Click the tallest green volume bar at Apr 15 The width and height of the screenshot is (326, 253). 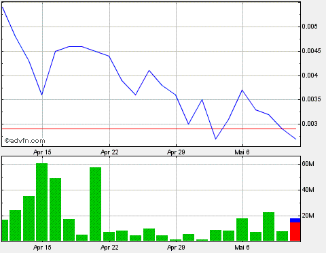(x=42, y=202)
